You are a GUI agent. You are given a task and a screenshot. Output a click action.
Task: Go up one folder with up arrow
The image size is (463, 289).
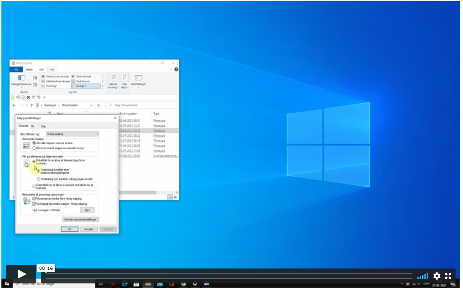[32, 105]
